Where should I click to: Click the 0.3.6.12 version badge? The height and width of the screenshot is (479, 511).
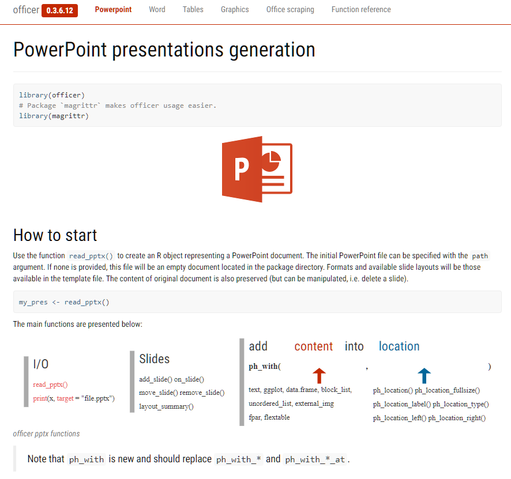click(59, 10)
